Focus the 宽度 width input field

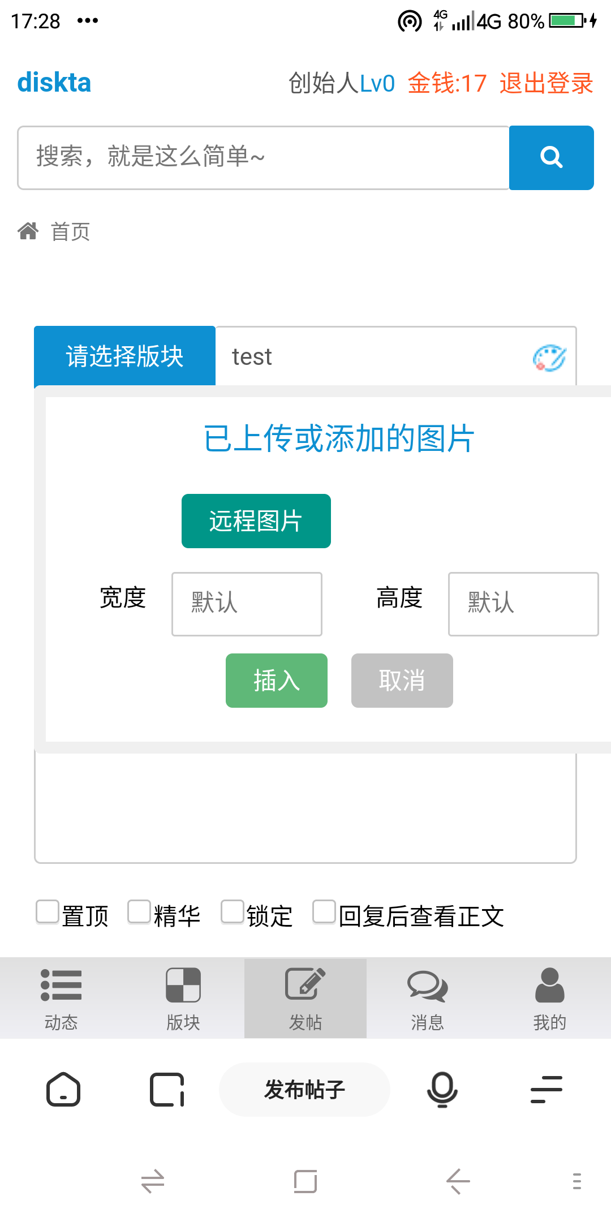247,604
